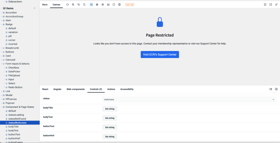Enter full screen mode
Viewport: 280px width, 143px height.
coord(265,5)
